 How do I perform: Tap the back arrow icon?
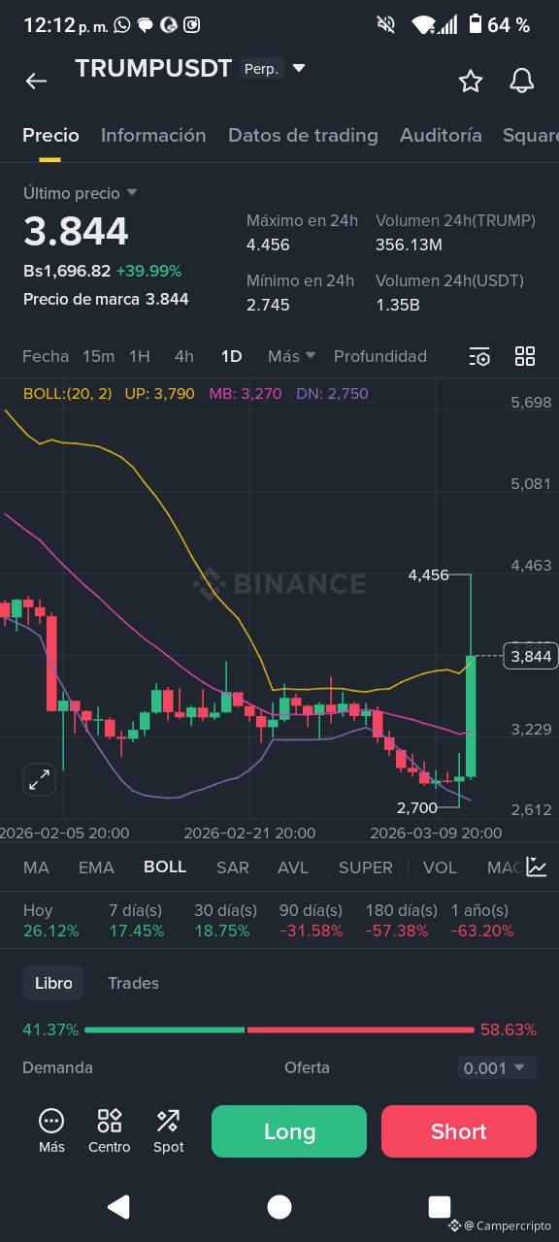(x=36, y=82)
